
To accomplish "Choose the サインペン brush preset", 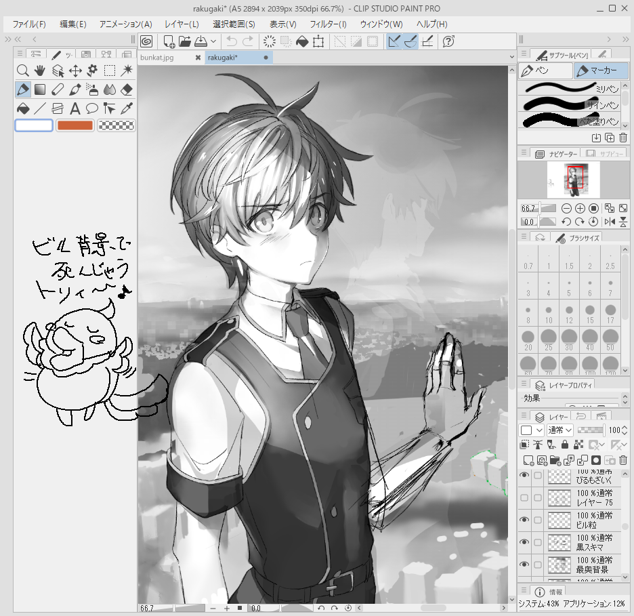I will coord(570,104).
